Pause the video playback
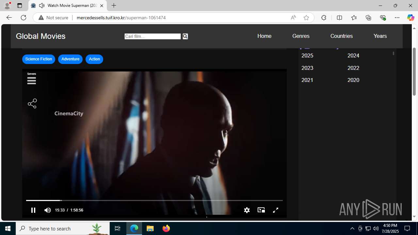Screen dimensions: 418x235 33,210
